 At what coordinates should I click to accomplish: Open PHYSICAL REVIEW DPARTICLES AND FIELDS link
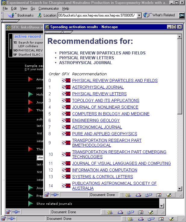pos(115,80)
